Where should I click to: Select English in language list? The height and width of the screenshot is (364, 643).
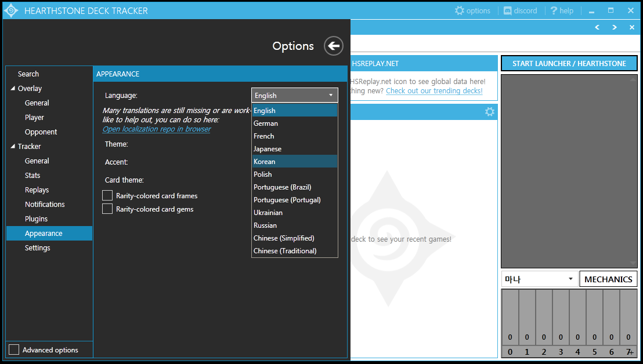(x=294, y=111)
